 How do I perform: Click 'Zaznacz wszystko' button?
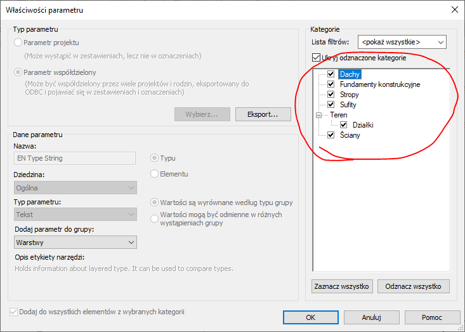(341, 286)
